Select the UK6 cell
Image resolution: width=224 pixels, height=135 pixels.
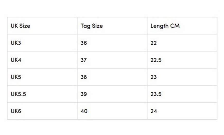[x=16, y=111]
